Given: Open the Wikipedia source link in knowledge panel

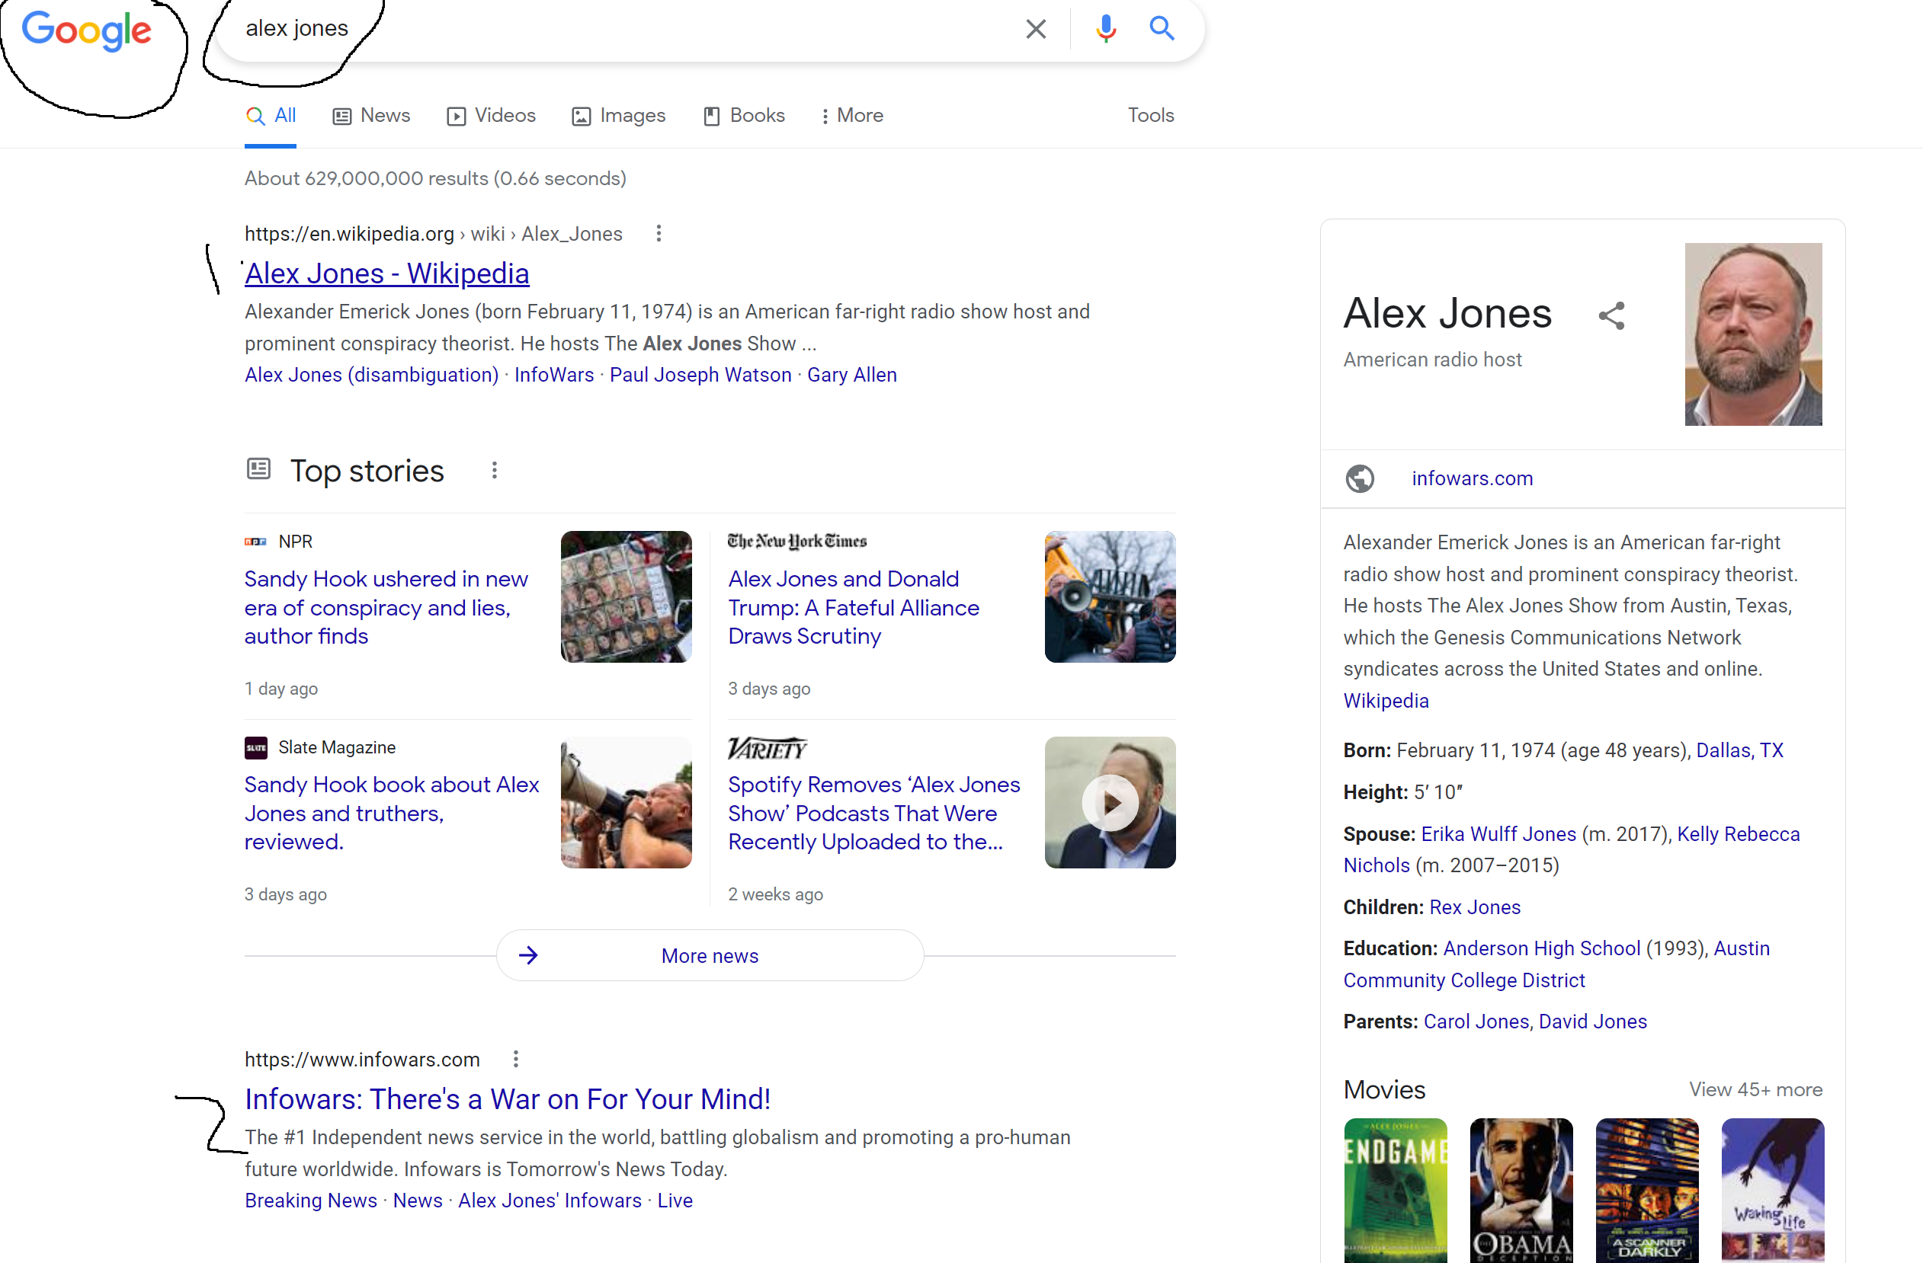Looking at the screenshot, I should click(x=1386, y=701).
